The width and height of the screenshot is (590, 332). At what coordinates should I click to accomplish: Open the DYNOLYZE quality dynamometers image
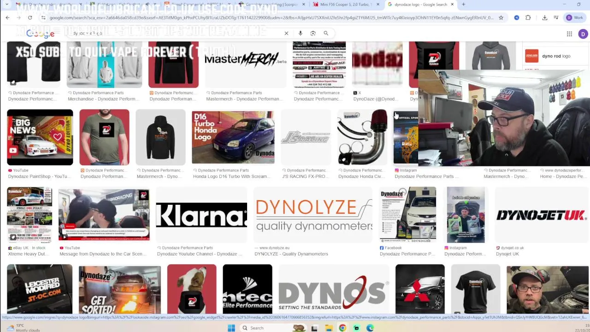point(313,215)
